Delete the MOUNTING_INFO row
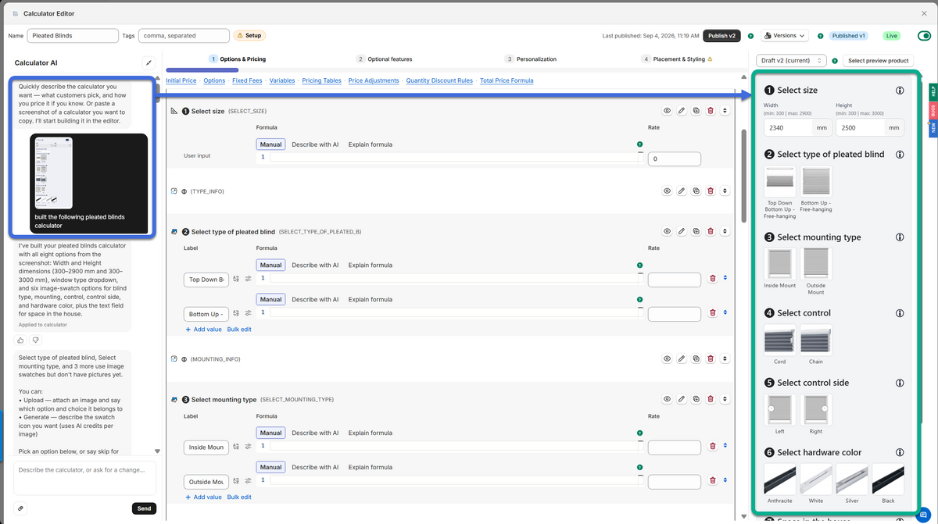Image resolution: width=938 pixels, height=524 pixels. tap(711, 358)
